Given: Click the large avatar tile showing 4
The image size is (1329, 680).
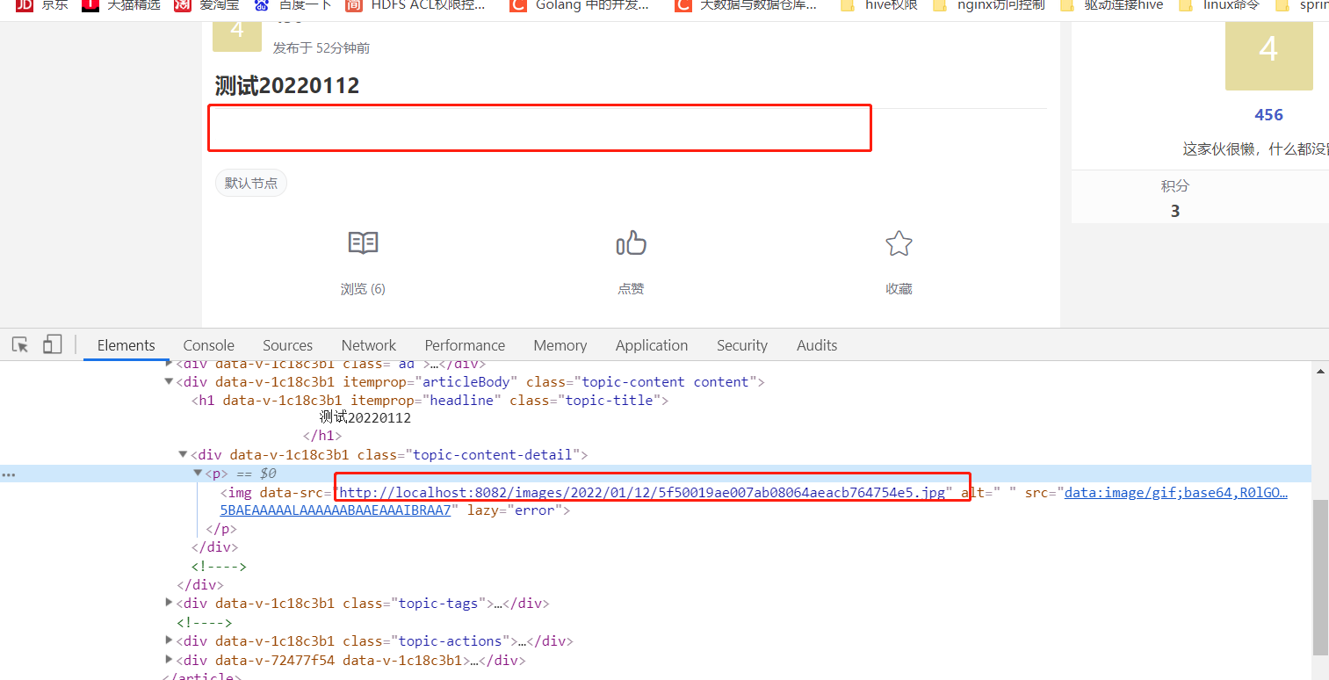Looking at the screenshot, I should point(1268,54).
